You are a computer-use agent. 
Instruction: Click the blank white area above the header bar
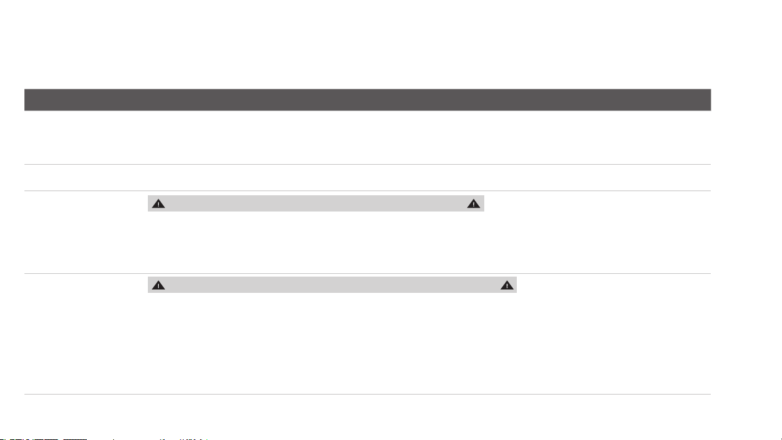368,45
